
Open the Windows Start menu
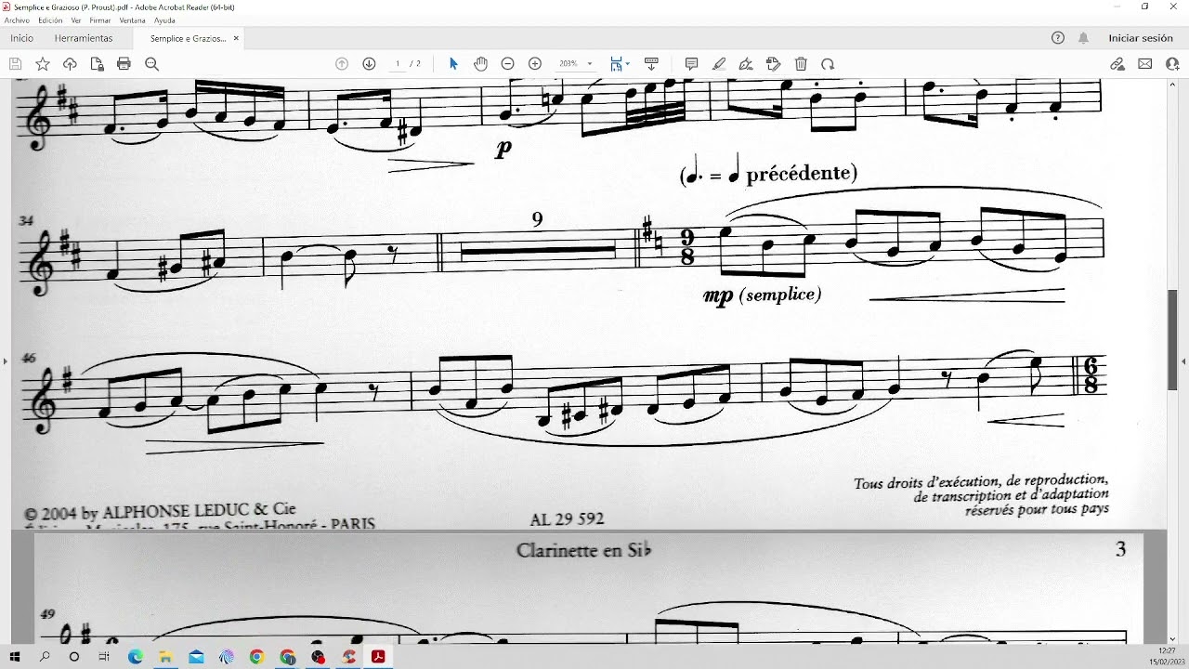[15, 657]
